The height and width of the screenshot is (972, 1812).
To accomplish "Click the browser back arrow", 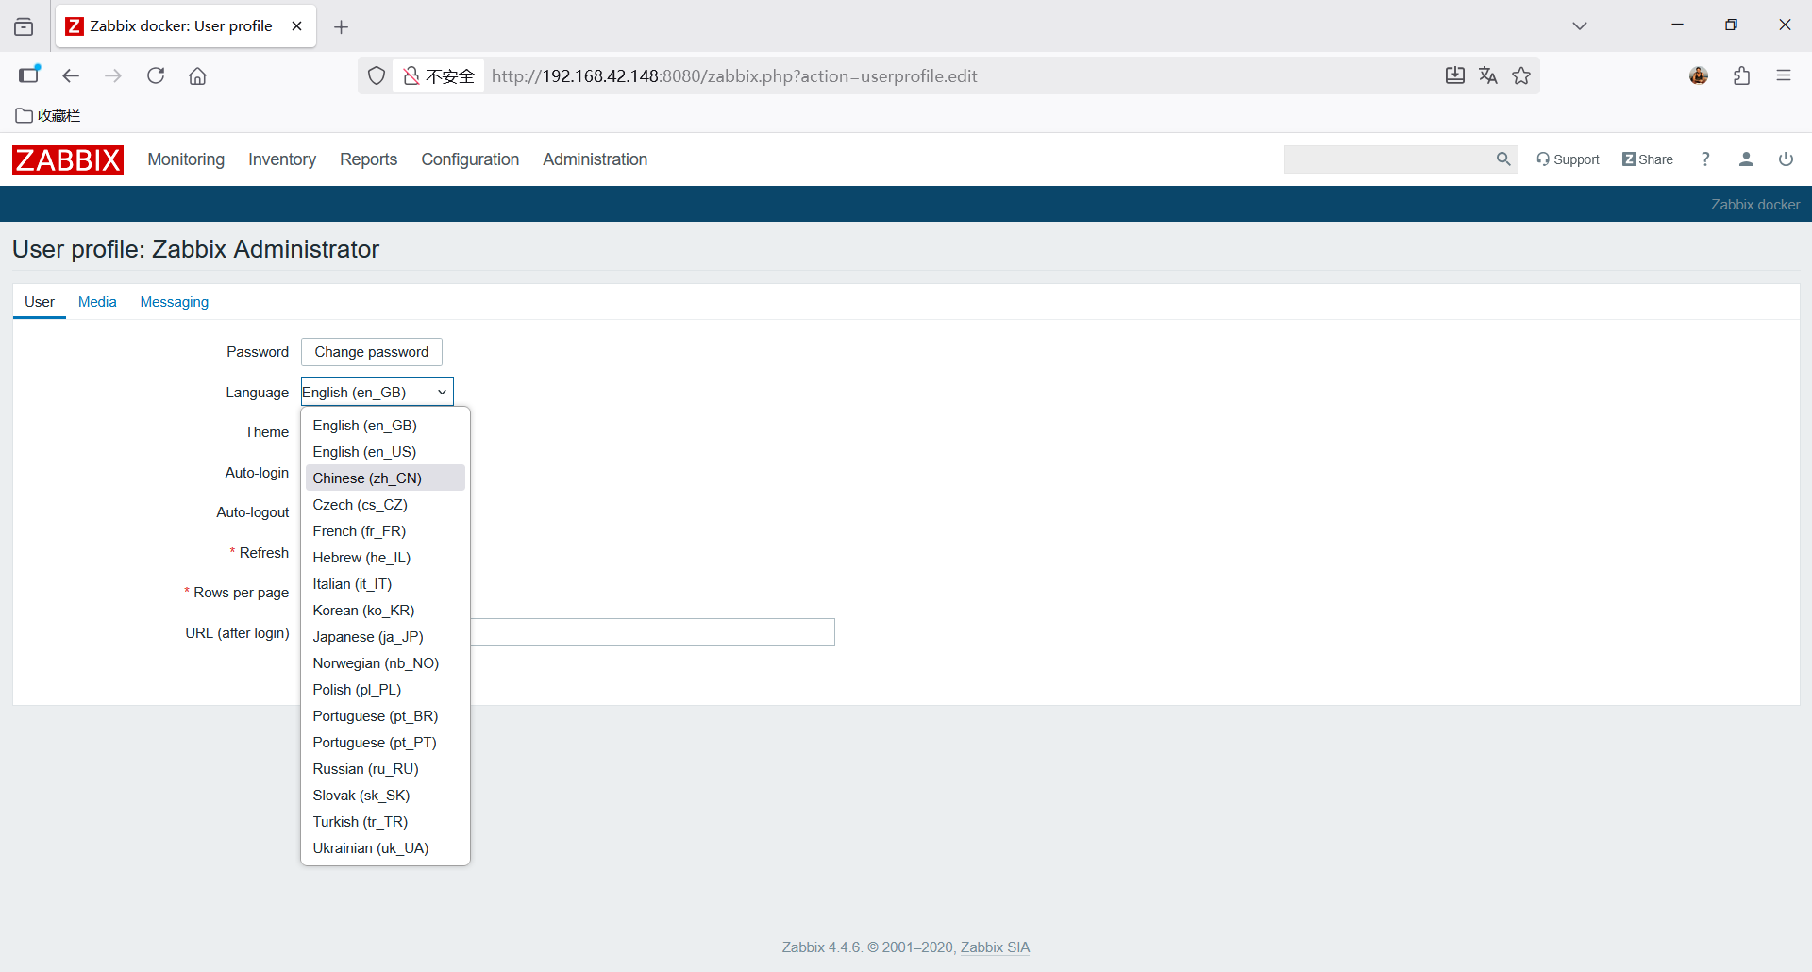I will pyautogui.click(x=71, y=75).
